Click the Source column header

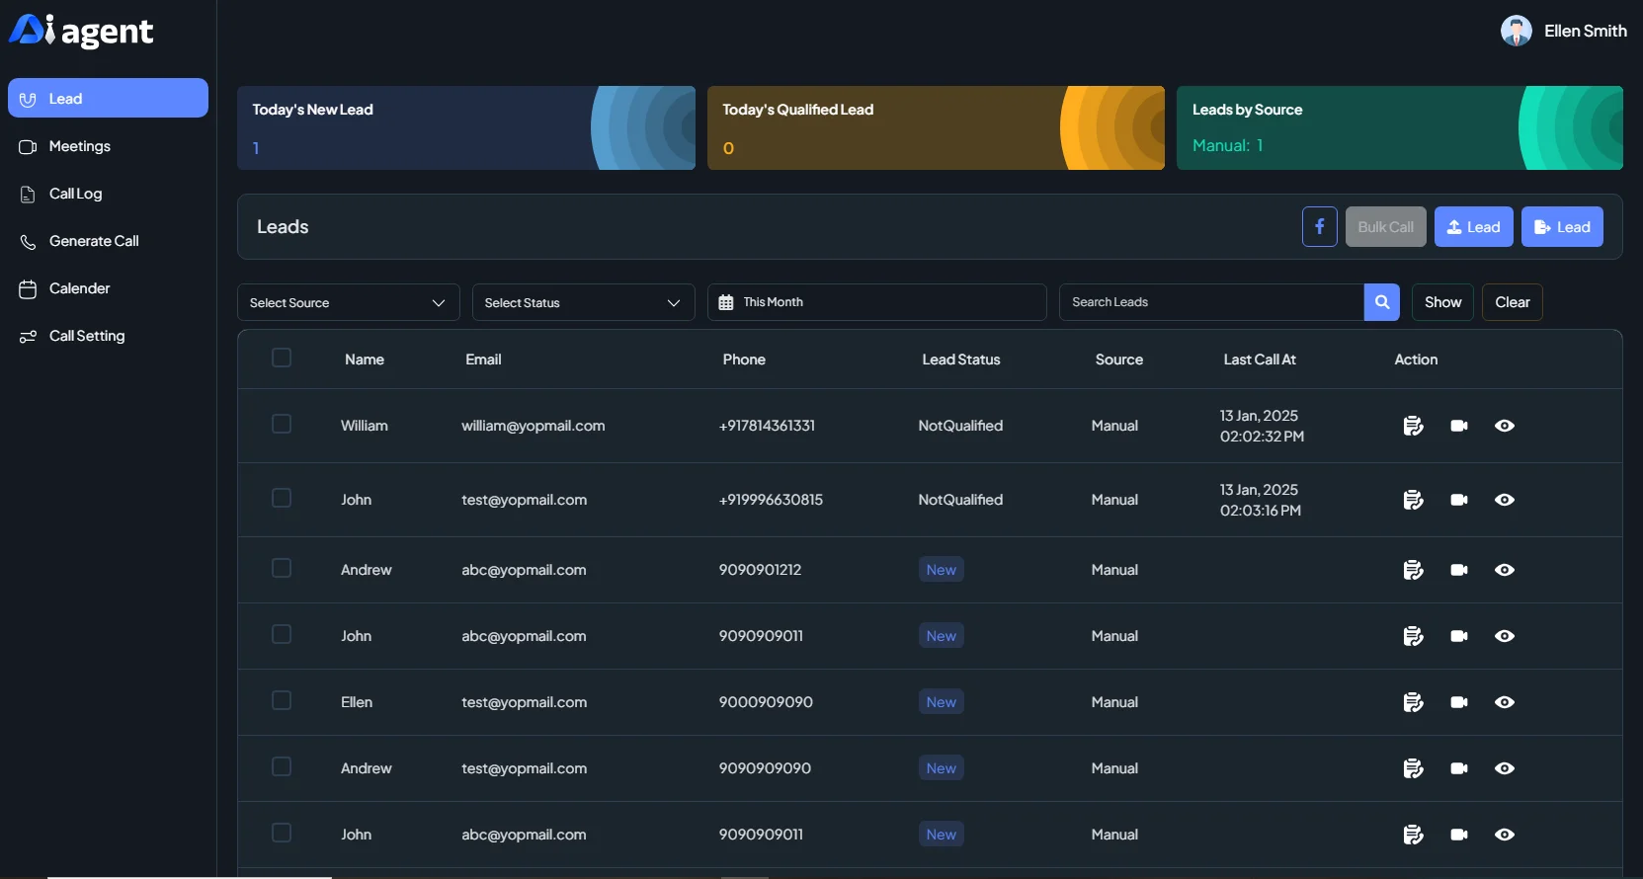click(x=1118, y=360)
